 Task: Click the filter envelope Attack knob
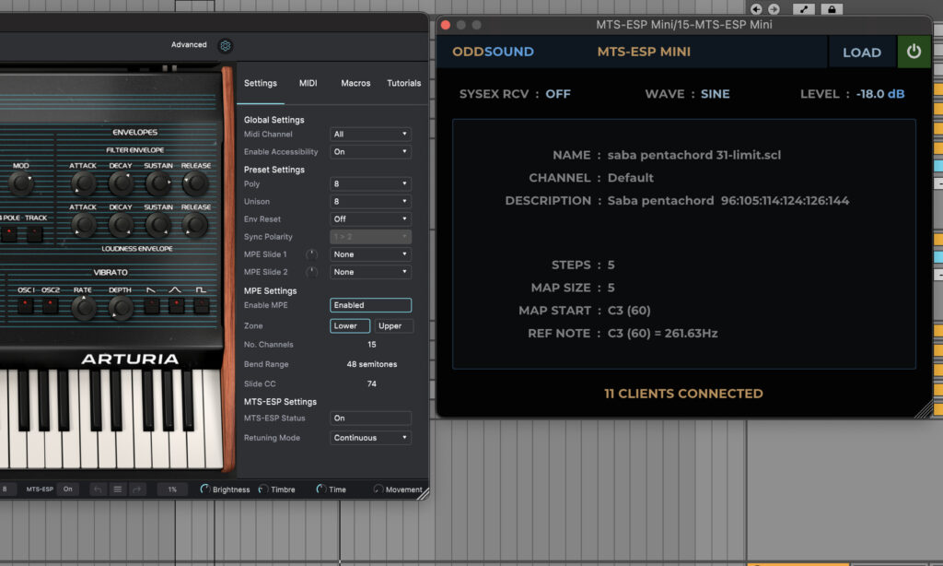click(83, 183)
